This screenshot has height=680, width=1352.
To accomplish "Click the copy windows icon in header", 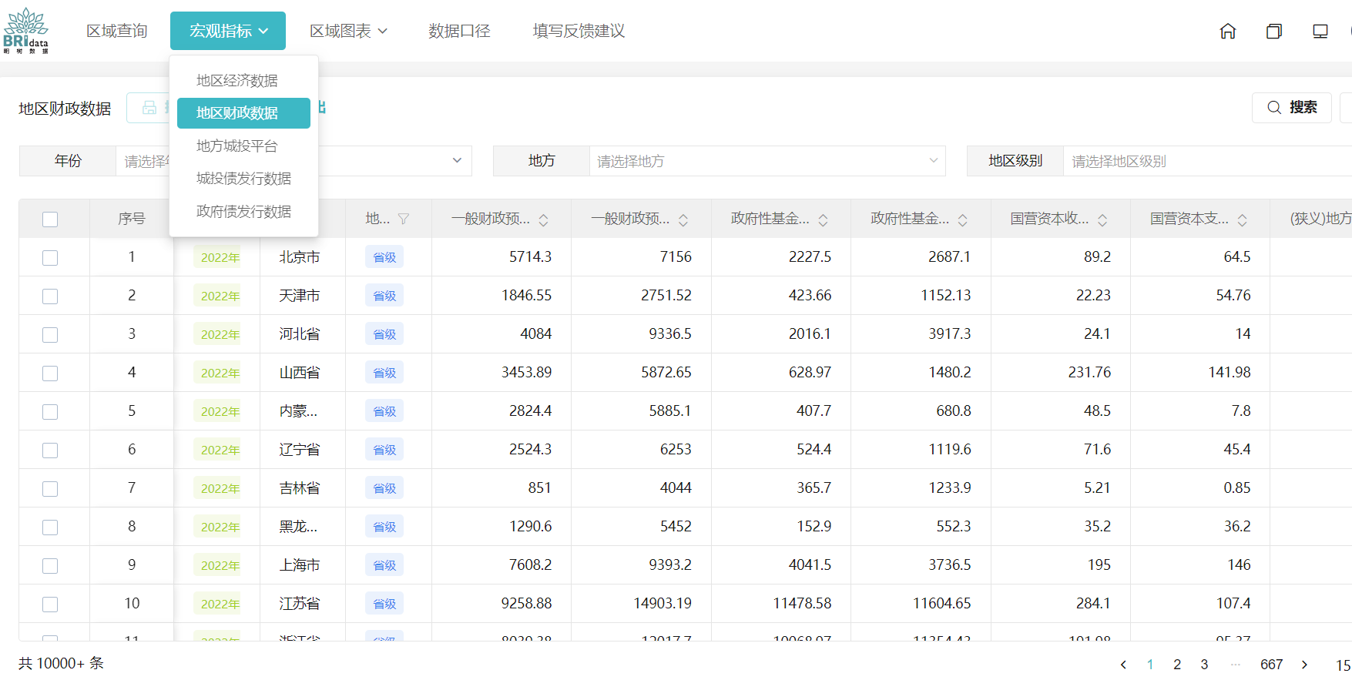I will point(1274,31).
